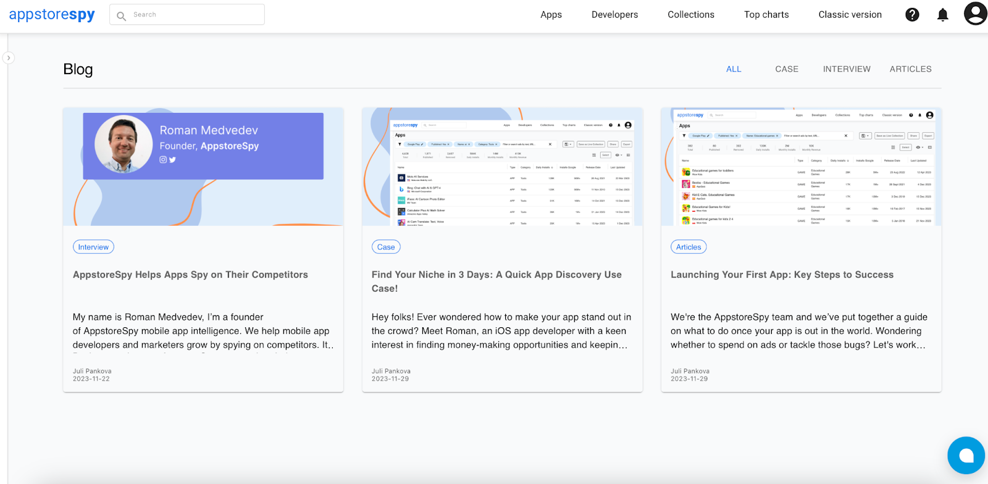Click date 2023-11-29 on the Case card

[x=390, y=379]
